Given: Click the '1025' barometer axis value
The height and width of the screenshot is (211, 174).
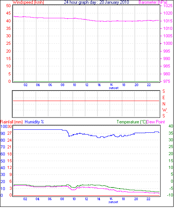Looking at the screenshot, I should (x=168, y=6).
